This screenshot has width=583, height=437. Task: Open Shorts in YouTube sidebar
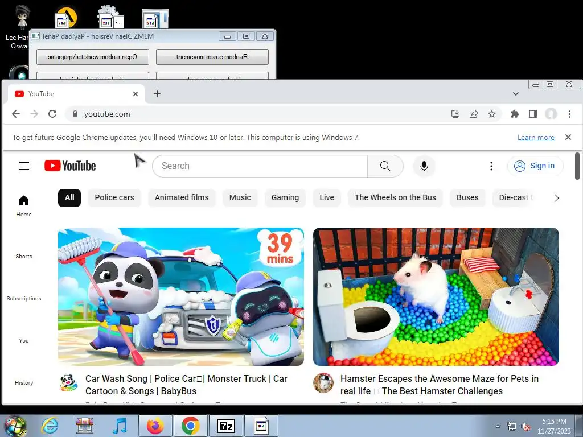tap(24, 256)
